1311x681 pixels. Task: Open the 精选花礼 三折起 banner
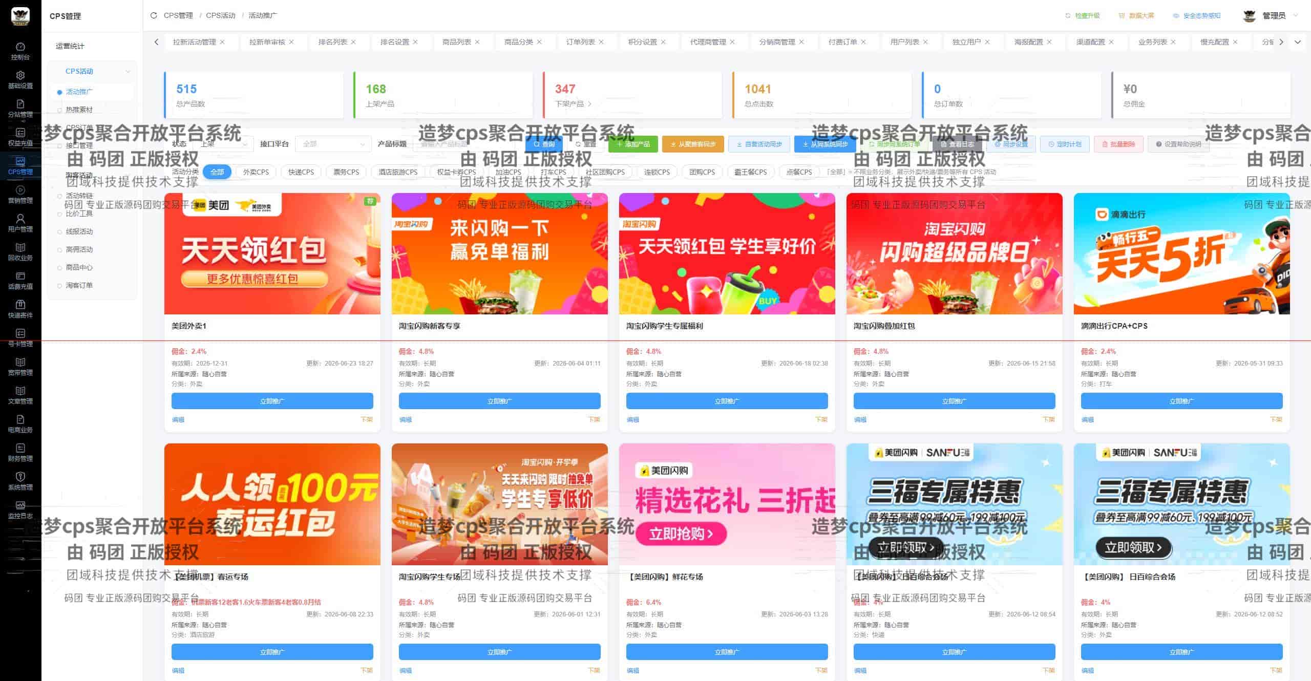coord(727,504)
